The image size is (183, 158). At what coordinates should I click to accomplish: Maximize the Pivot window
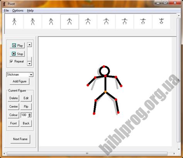(x=165, y=3)
